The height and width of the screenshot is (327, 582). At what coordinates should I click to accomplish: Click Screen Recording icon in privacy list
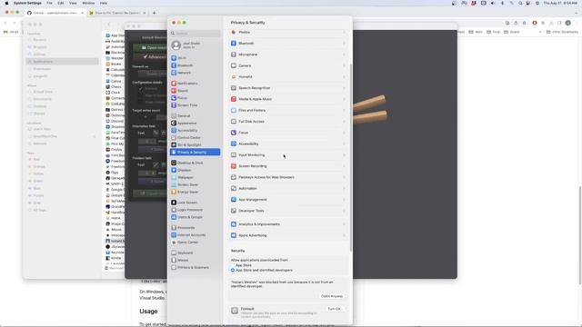coord(234,166)
